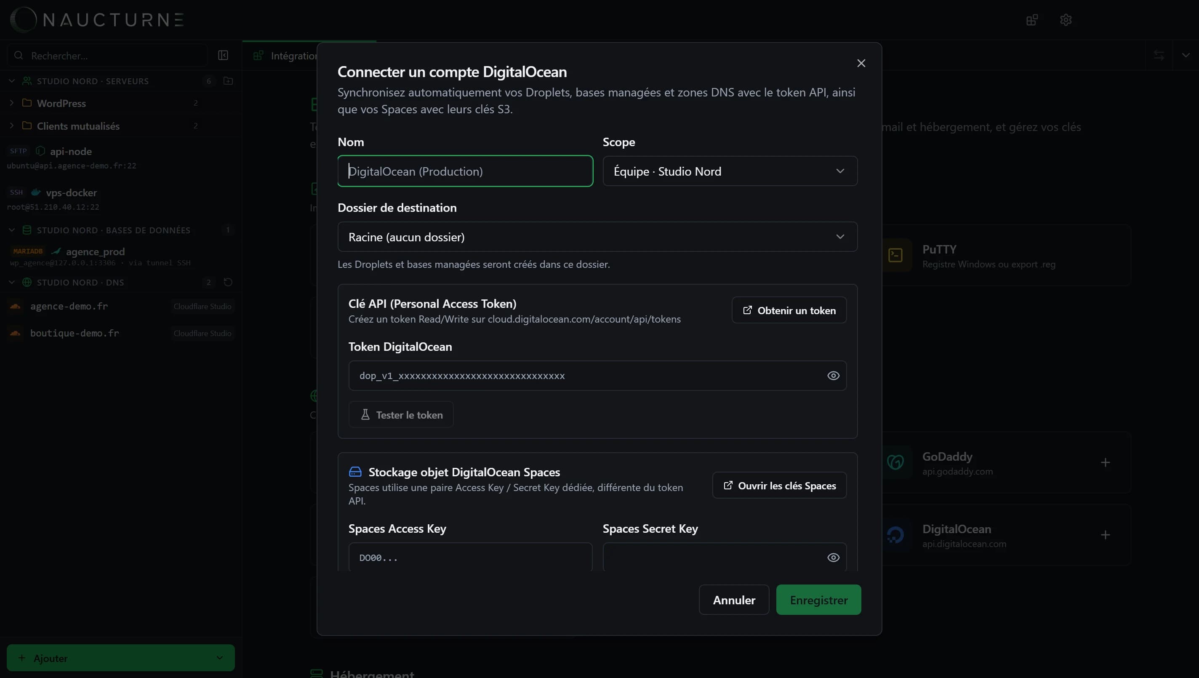Add the DigitalOcean integration

[x=1105, y=534]
